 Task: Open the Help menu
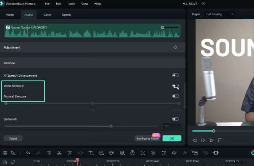[97, 3]
